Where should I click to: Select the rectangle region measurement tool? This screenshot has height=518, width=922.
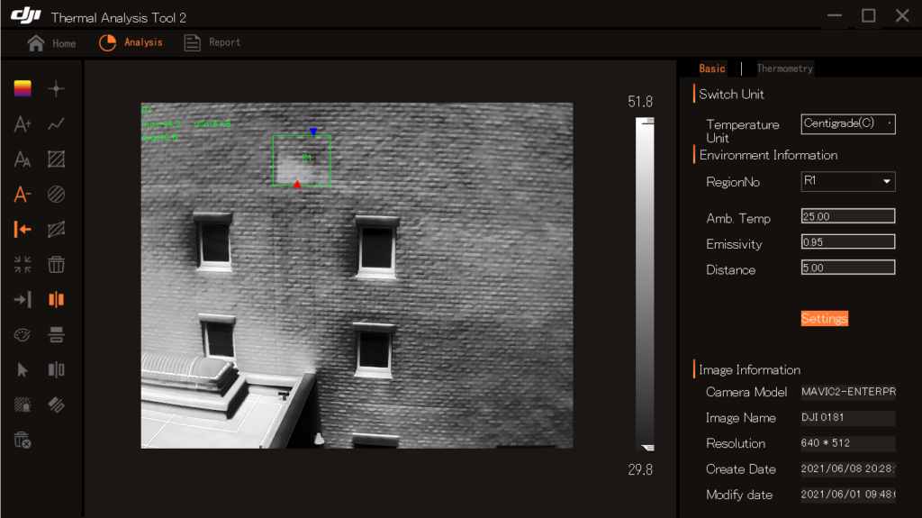[56, 159]
